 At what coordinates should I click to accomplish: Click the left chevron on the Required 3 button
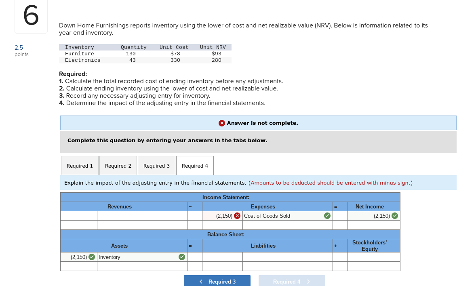(x=201, y=281)
